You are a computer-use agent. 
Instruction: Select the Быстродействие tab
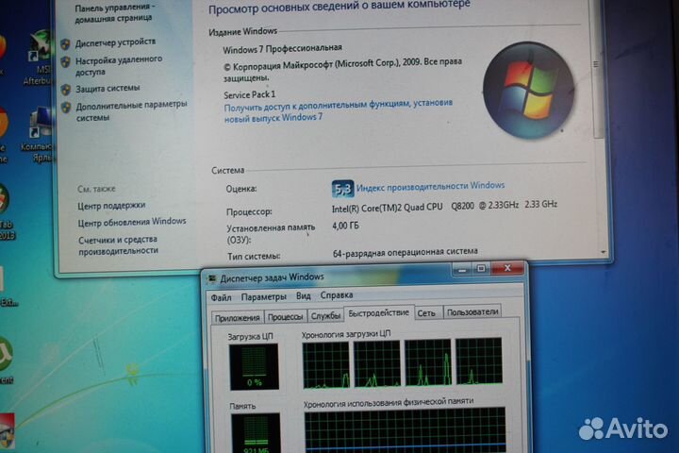tap(378, 313)
